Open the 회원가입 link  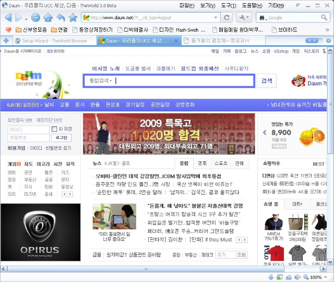[16, 148]
